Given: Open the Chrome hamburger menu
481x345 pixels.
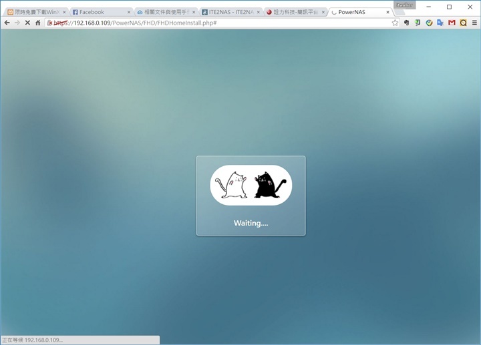Looking at the screenshot, I should click(x=474, y=23).
